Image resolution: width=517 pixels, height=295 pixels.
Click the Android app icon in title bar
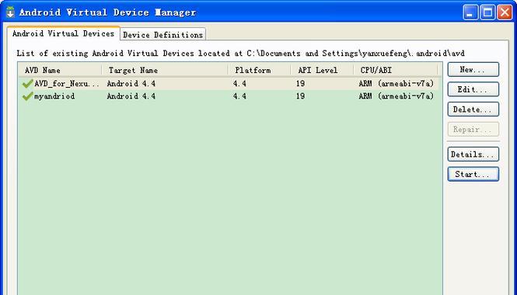(10, 12)
